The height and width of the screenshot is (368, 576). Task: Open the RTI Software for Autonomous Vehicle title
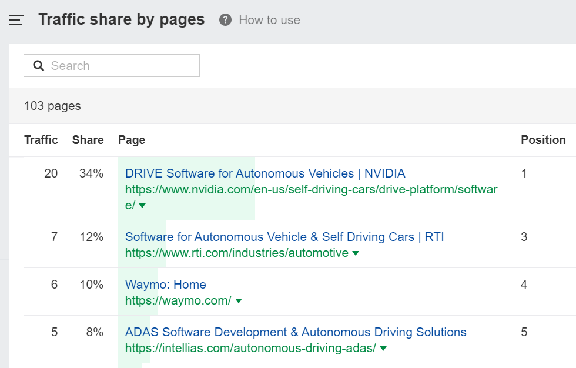pyautogui.click(x=284, y=237)
